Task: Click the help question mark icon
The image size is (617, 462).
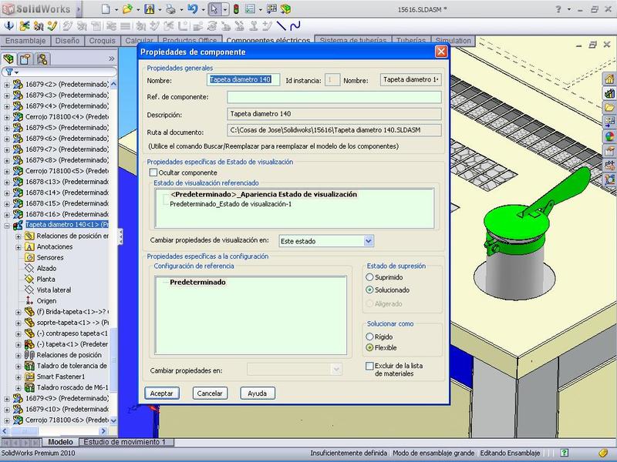Action: (558, 9)
